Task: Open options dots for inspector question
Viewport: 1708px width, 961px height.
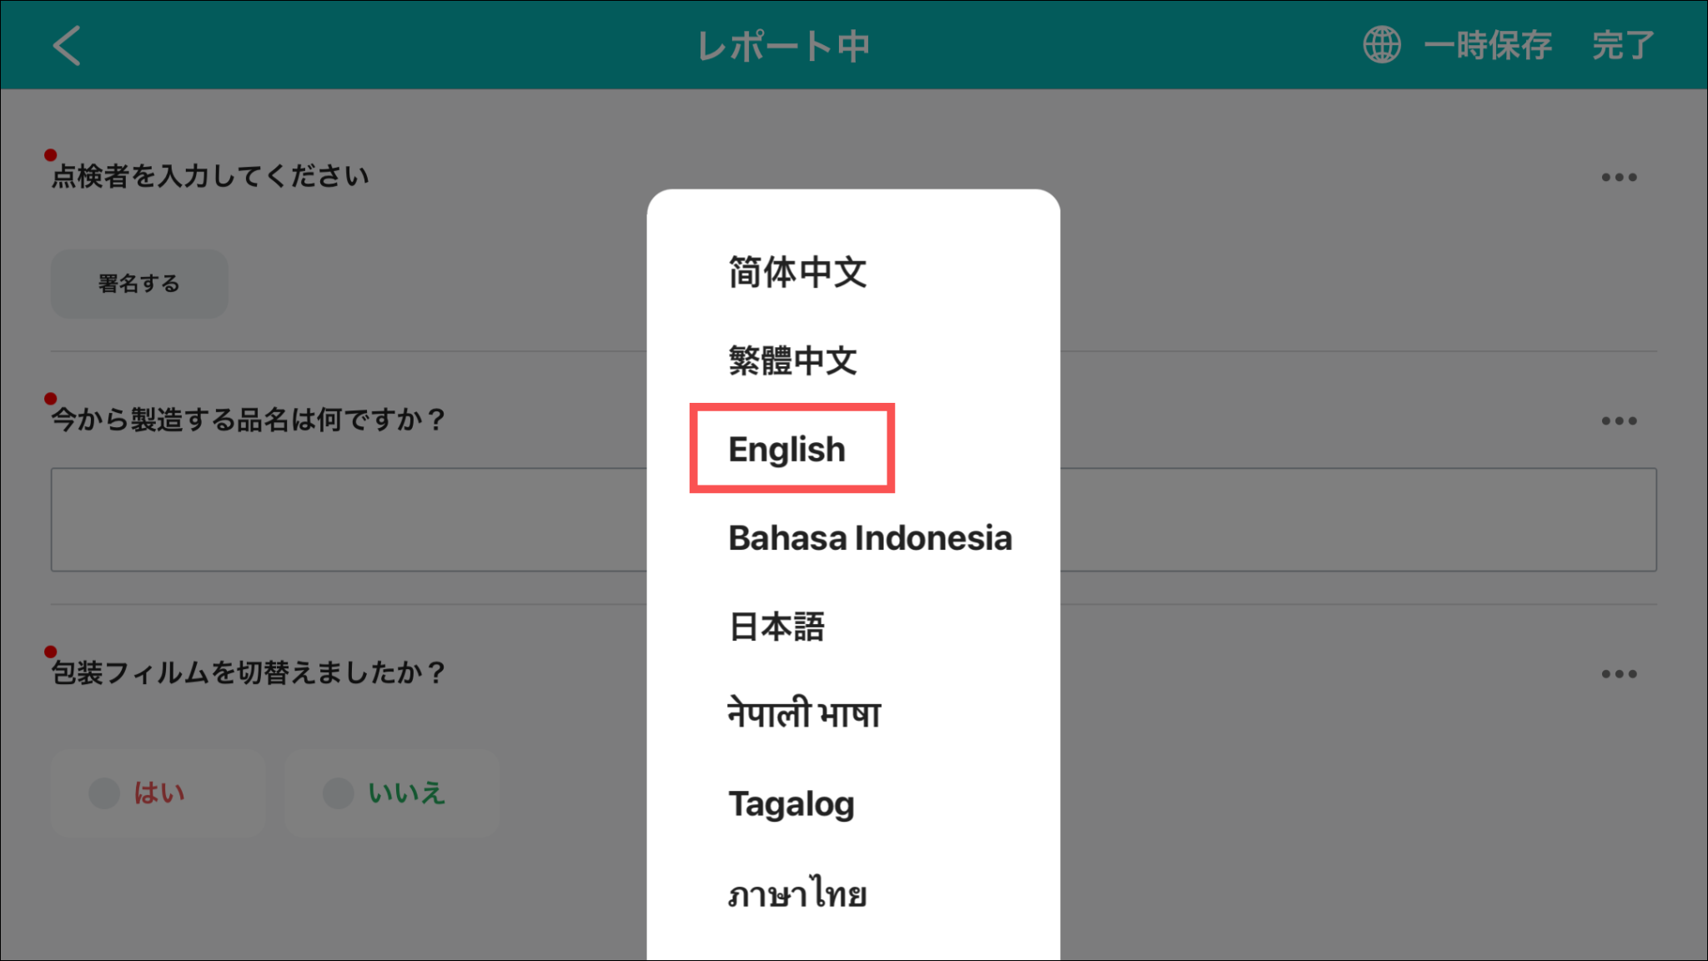Action: pos(1619,177)
